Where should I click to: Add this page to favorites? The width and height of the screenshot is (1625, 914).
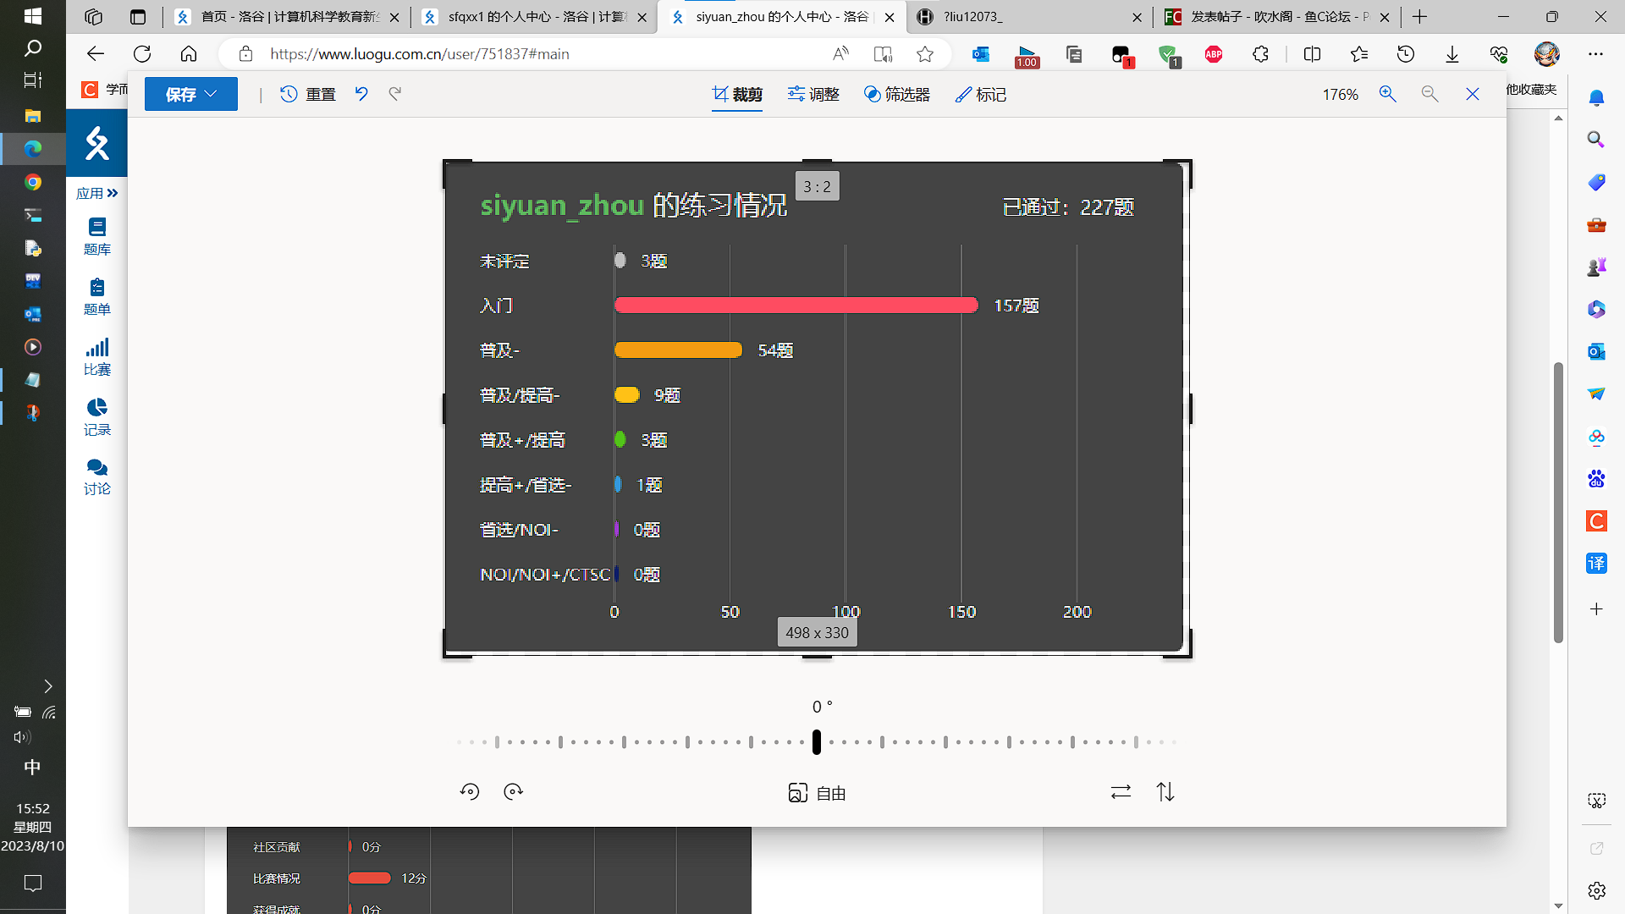point(925,54)
